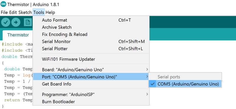Viewport: 236px width, 109px height.
Task: Expand the Port COM5 submenu arrow
Action: [147, 77]
